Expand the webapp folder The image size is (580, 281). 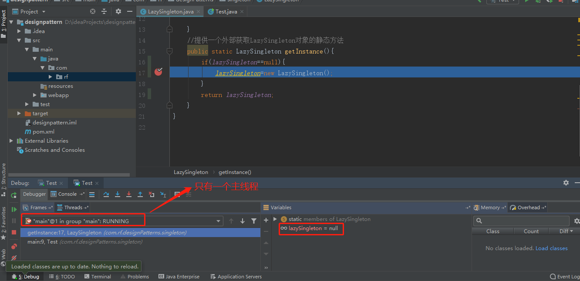click(x=35, y=95)
